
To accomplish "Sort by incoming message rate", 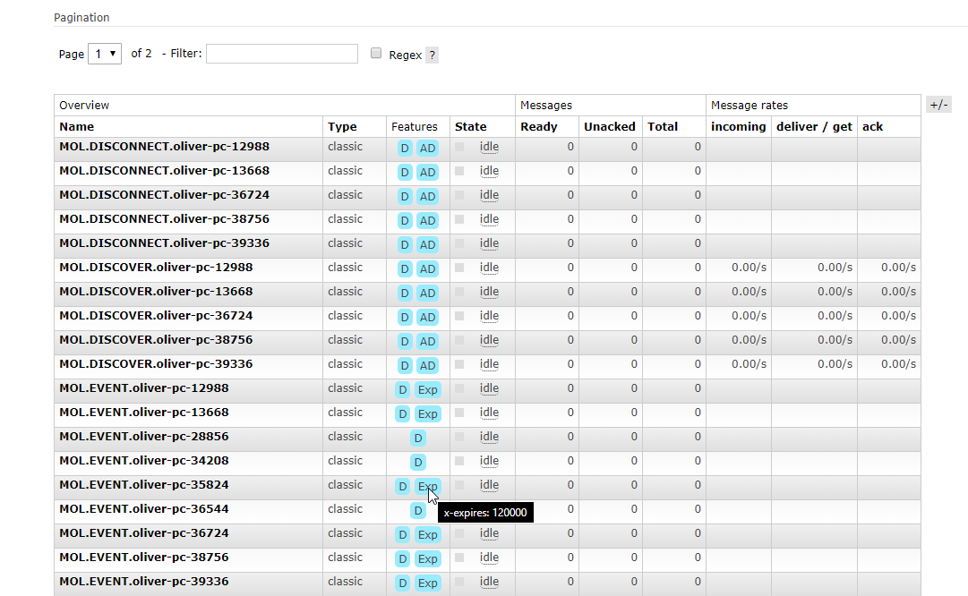I will coord(739,126).
